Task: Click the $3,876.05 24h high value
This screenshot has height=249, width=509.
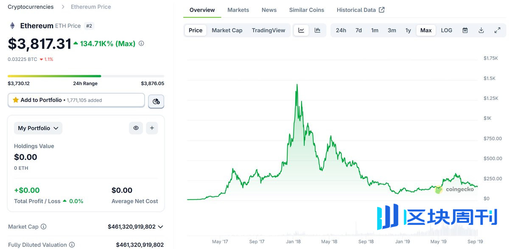Action: tap(153, 83)
